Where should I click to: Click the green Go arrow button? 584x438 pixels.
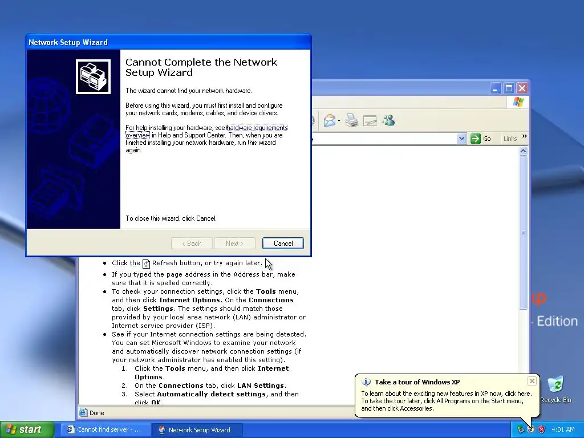point(475,139)
